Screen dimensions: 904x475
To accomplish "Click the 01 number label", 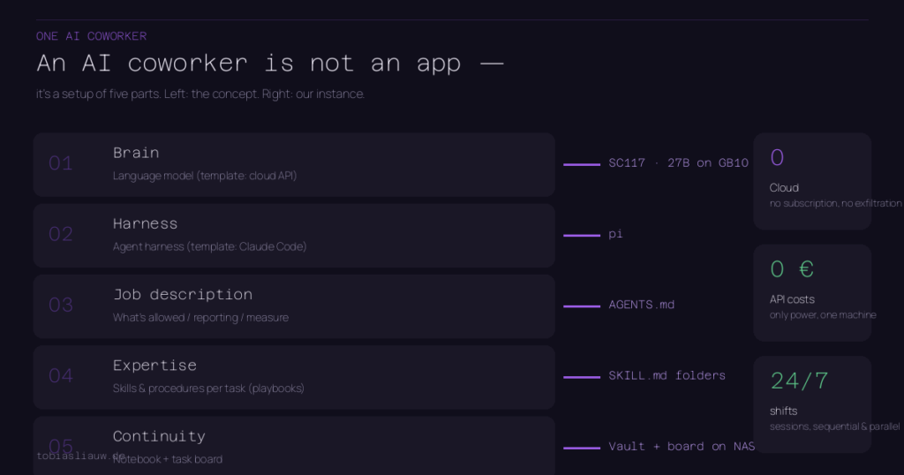I will pyautogui.click(x=61, y=163).
